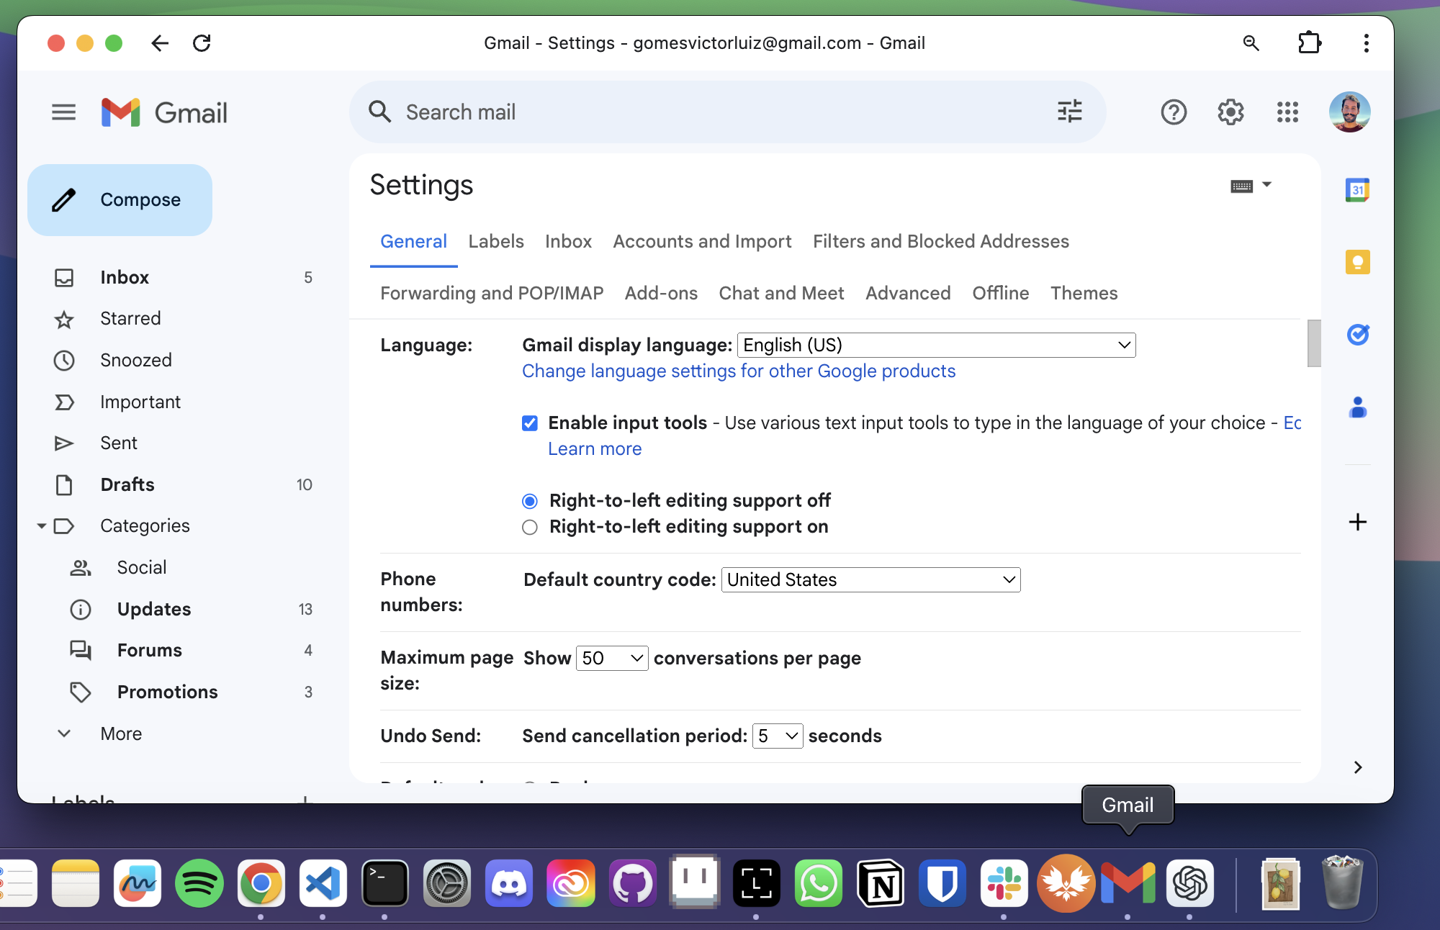Open Default country code dropdown
Image resolution: width=1440 pixels, height=930 pixels.
click(x=870, y=580)
